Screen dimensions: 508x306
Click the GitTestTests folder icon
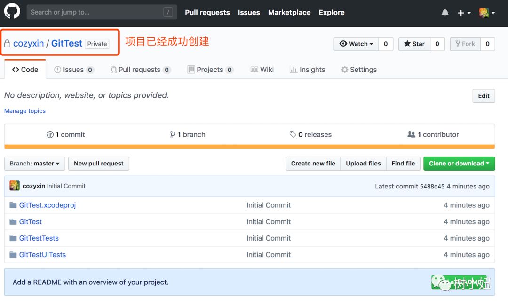click(x=13, y=238)
